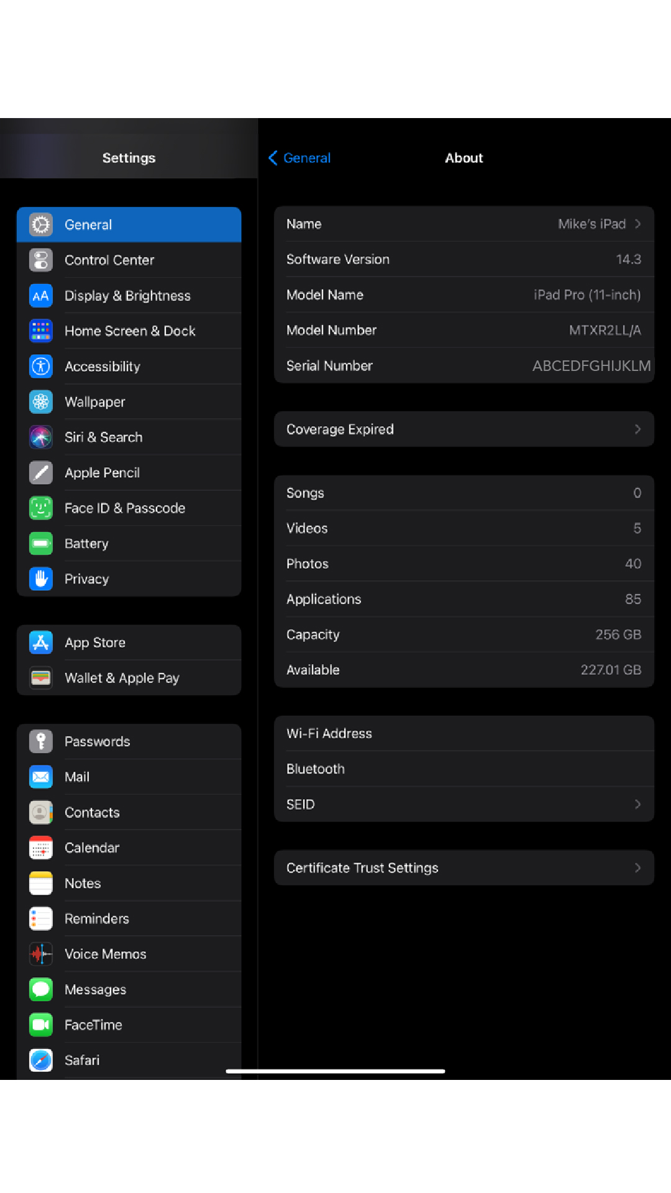This screenshot has width=671, height=1193.
Task: Tap the Reminders label
Action: coord(97,919)
